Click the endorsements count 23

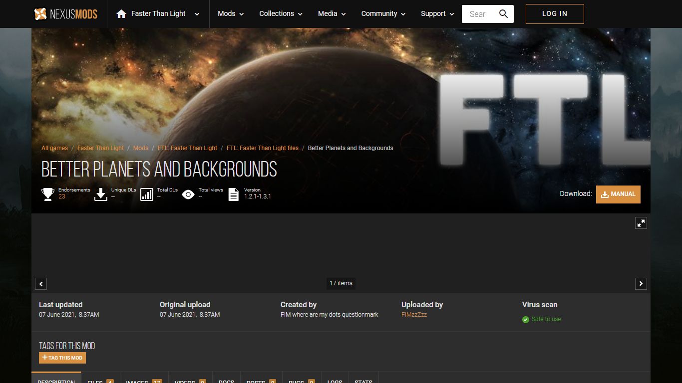point(62,196)
